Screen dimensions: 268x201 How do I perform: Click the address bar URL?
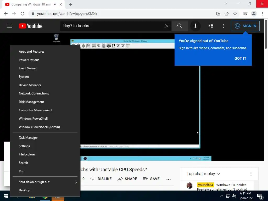(x=67, y=14)
